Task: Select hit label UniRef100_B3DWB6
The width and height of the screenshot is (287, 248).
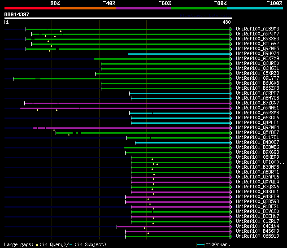Action: (x=257, y=148)
